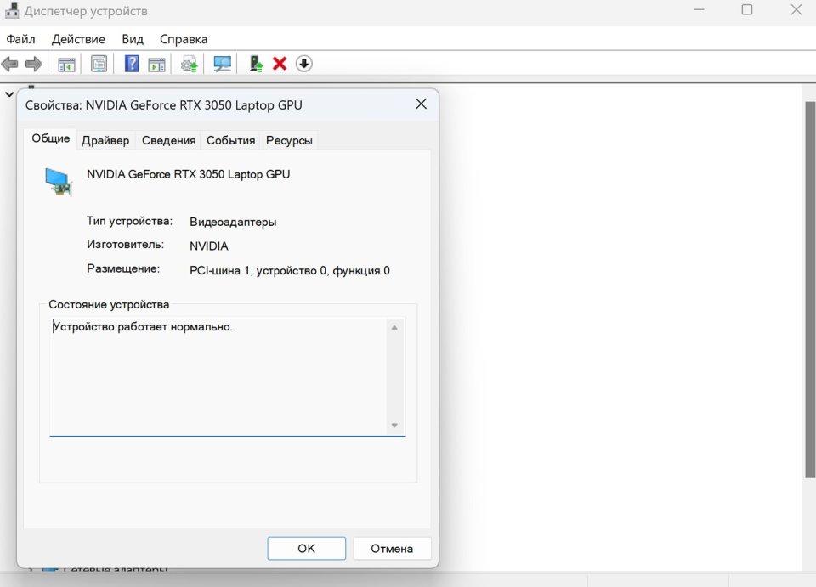Click the update driver toolbar icon
The height and width of the screenshot is (587, 816).
[190, 64]
